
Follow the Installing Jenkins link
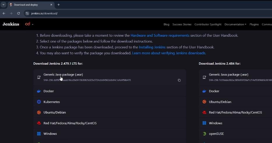pyautogui.click(x=152, y=47)
